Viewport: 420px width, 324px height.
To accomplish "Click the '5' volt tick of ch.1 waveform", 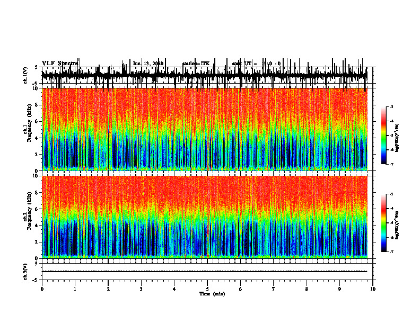I will [37, 68].
